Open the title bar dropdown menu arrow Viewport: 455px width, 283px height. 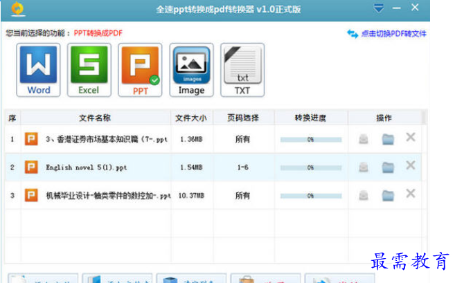(378, 8)
